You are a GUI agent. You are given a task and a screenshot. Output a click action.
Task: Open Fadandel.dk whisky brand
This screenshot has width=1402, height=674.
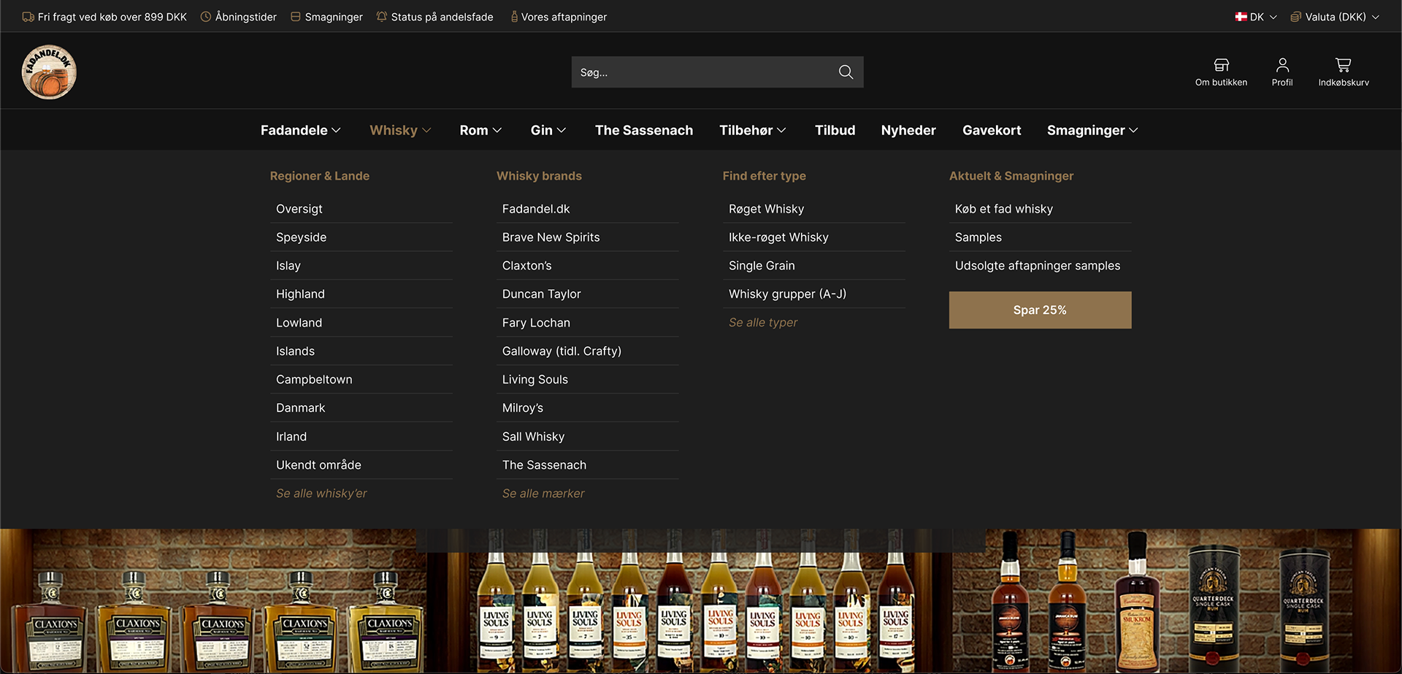pyautogui.click(x=588, y=209)
